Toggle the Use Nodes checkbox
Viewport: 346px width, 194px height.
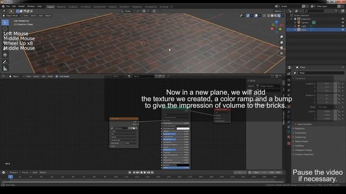pos(57,77)
